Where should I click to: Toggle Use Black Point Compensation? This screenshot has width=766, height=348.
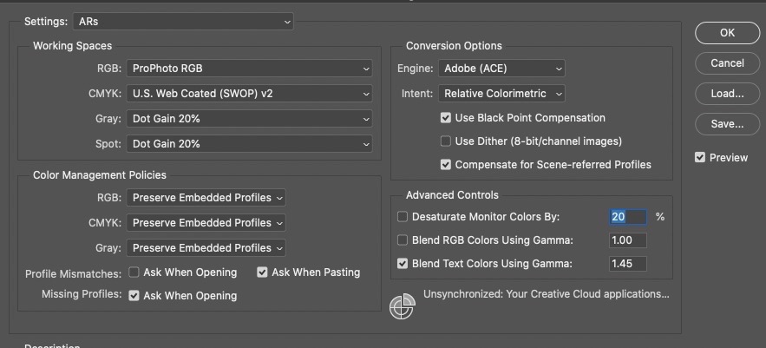(x=446, y=118)
